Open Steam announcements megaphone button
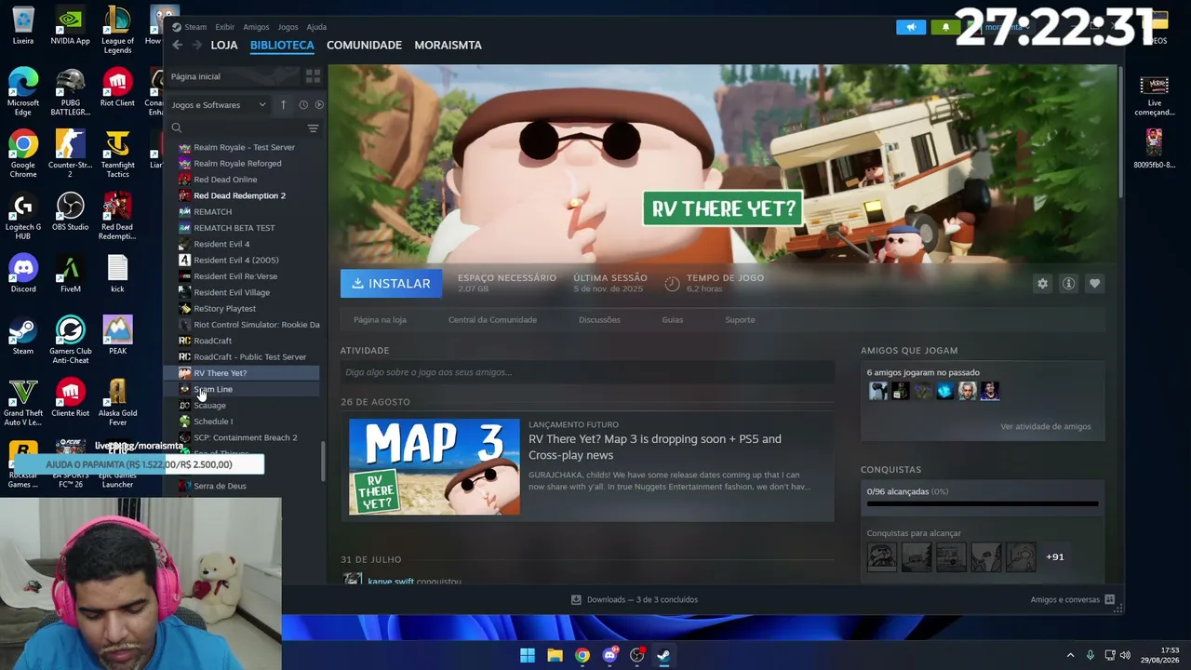 (911, 27)
